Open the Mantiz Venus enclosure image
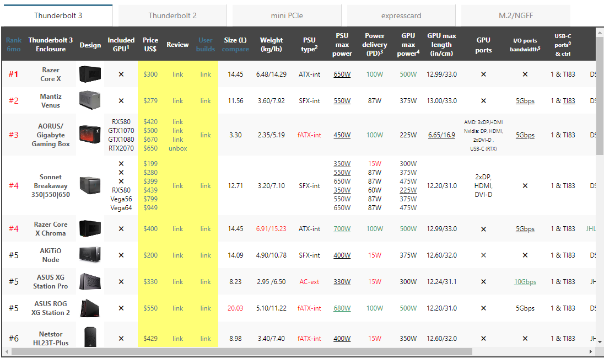 click(90, 100)
